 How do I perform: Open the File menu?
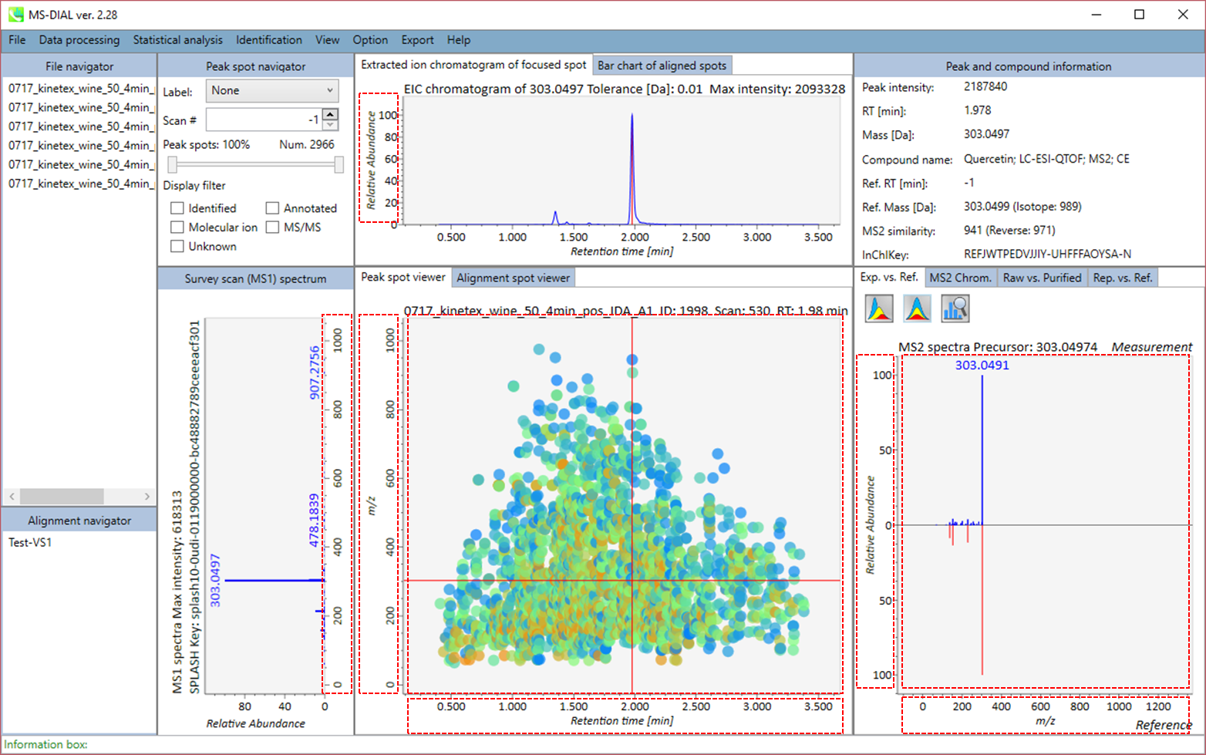pyautogui.click(x=17, y=40)
